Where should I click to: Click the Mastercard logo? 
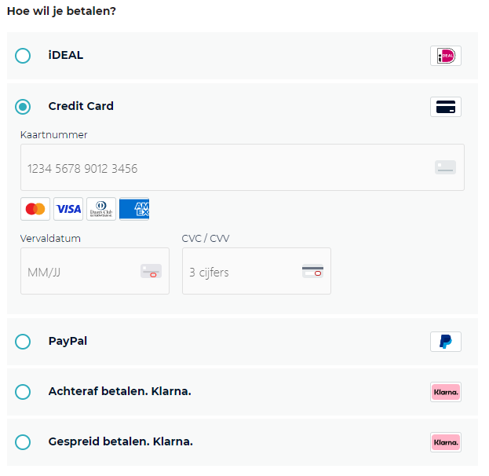point(35,209)
